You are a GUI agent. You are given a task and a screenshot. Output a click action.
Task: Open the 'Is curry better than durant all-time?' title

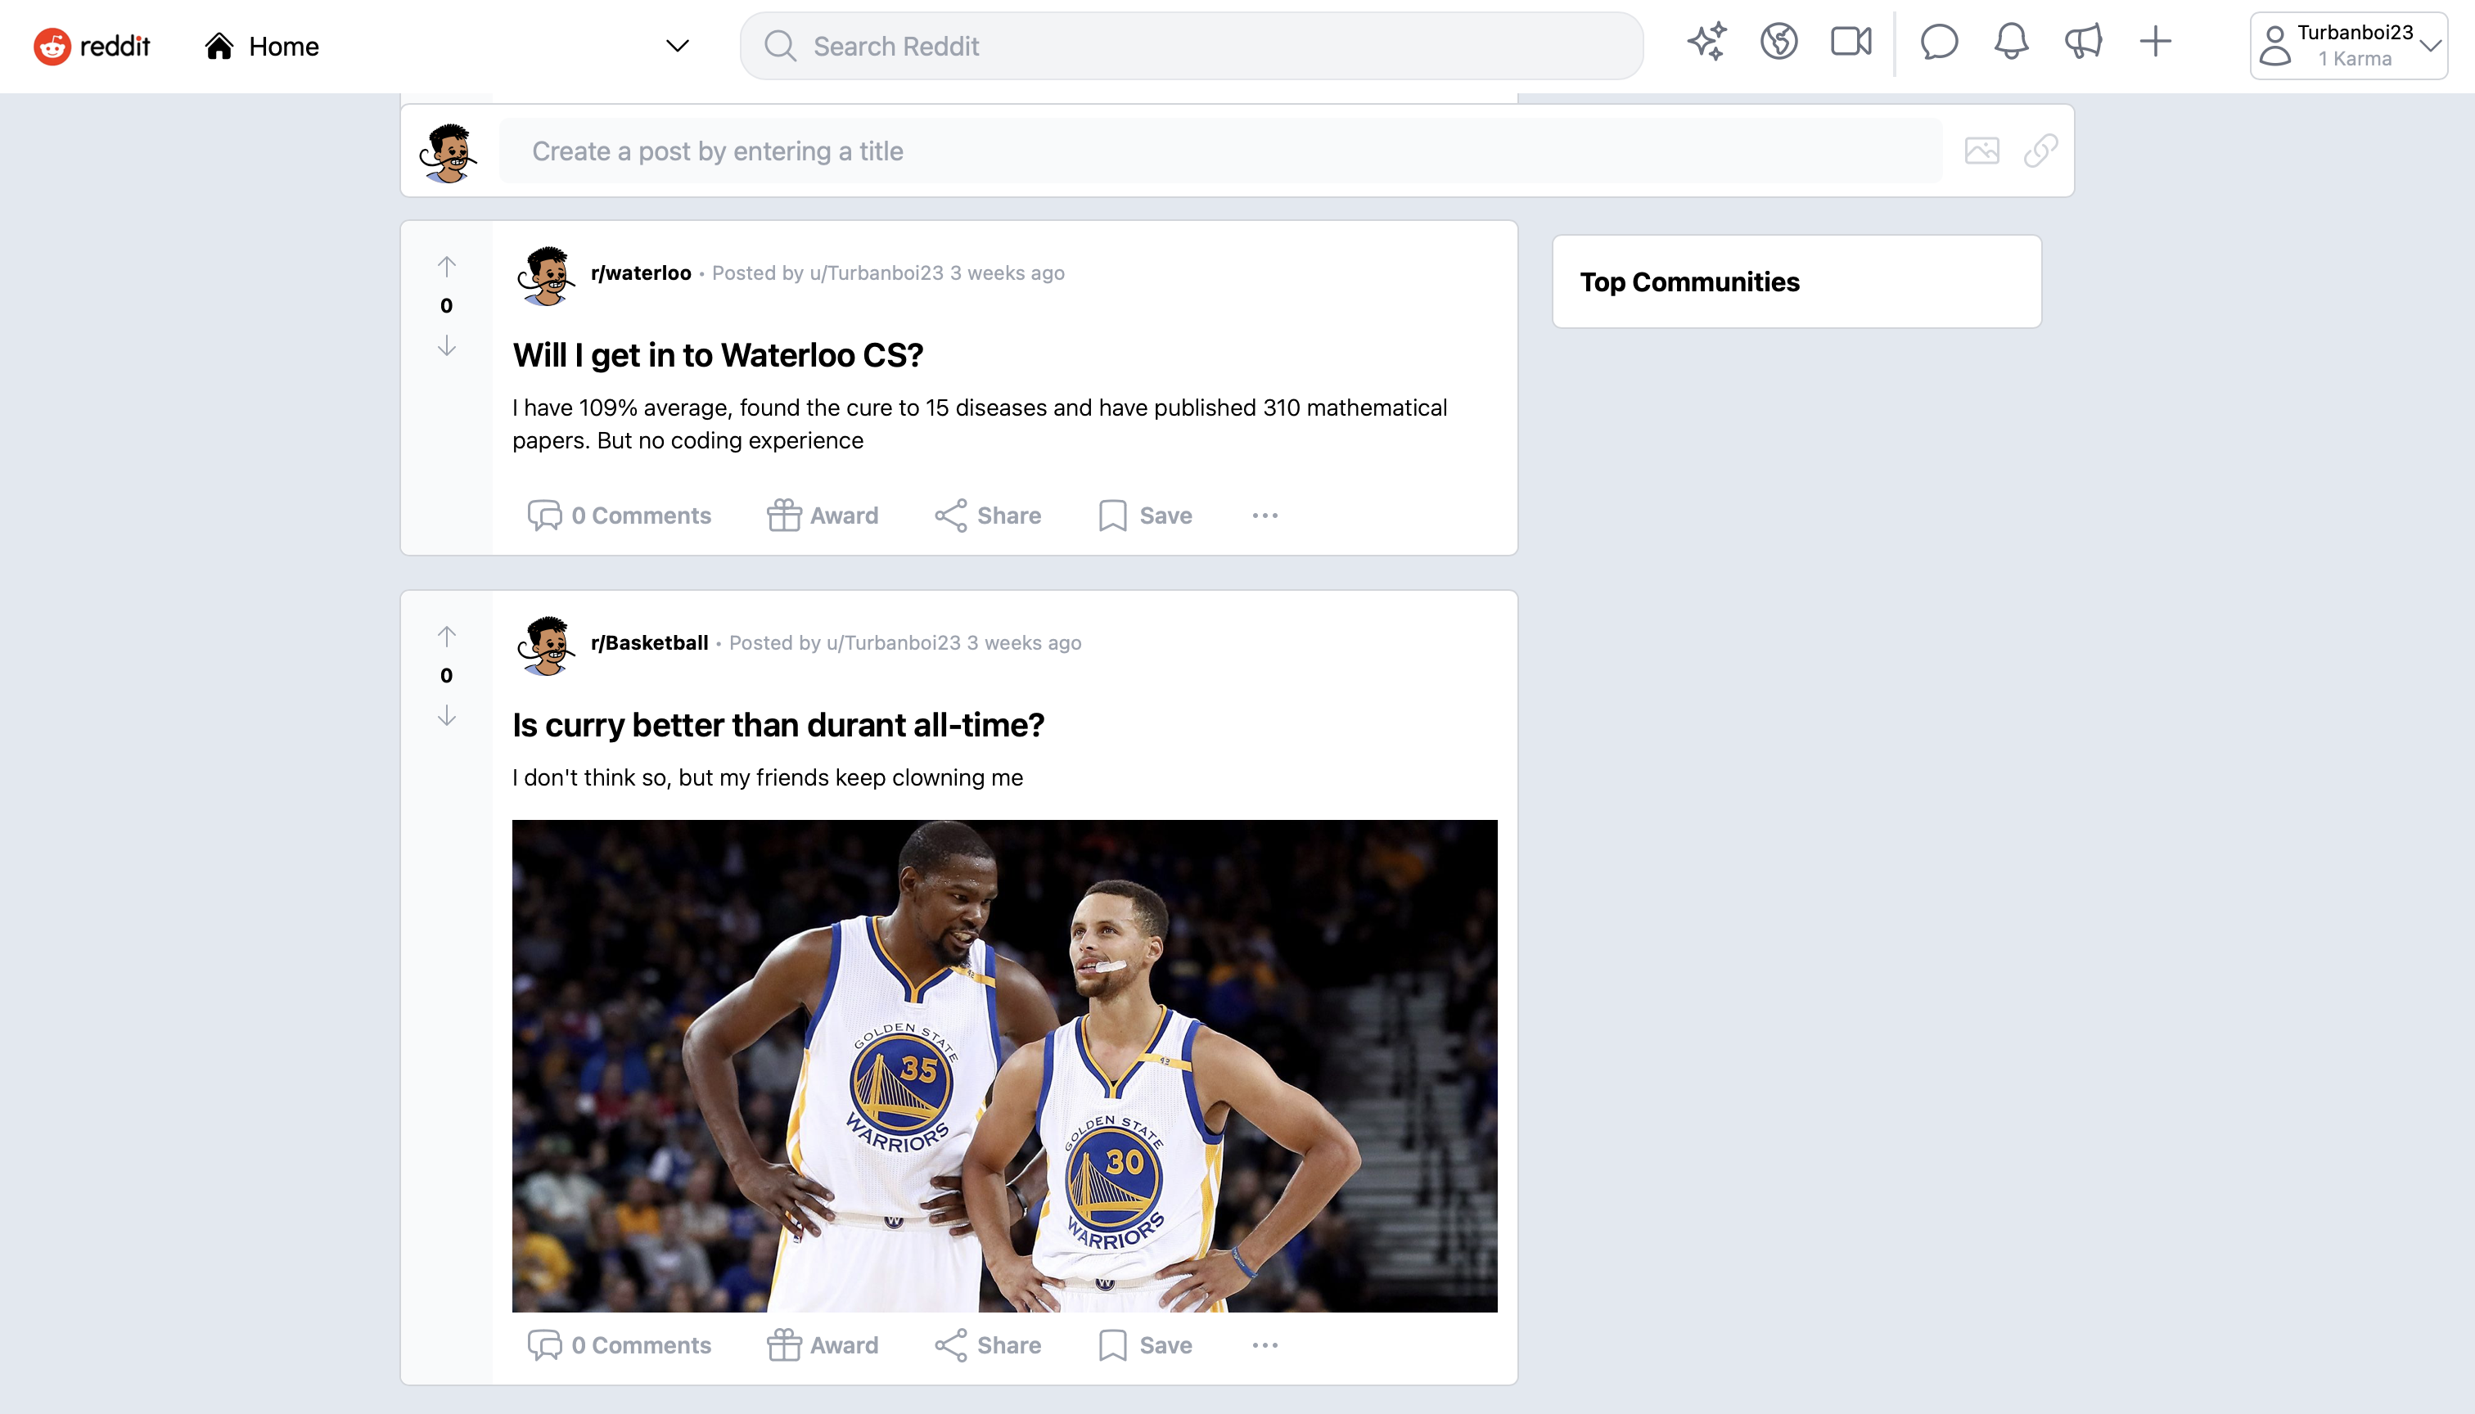click(778, 726)
